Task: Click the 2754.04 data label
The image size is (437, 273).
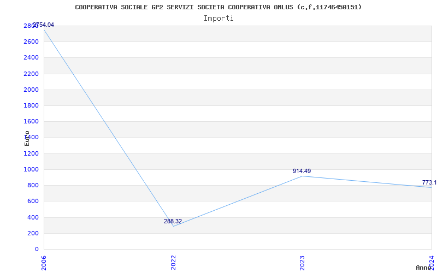Action: pyautogui.click(x=44, y=25)
